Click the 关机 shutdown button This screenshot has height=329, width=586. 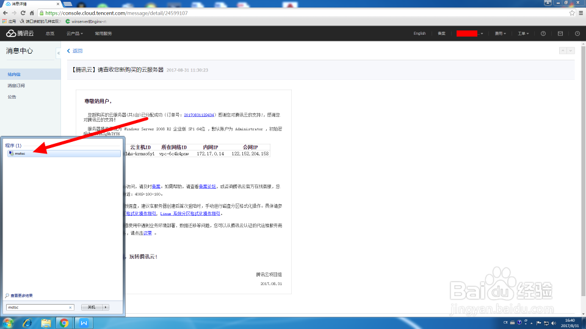tap(92, 307)
